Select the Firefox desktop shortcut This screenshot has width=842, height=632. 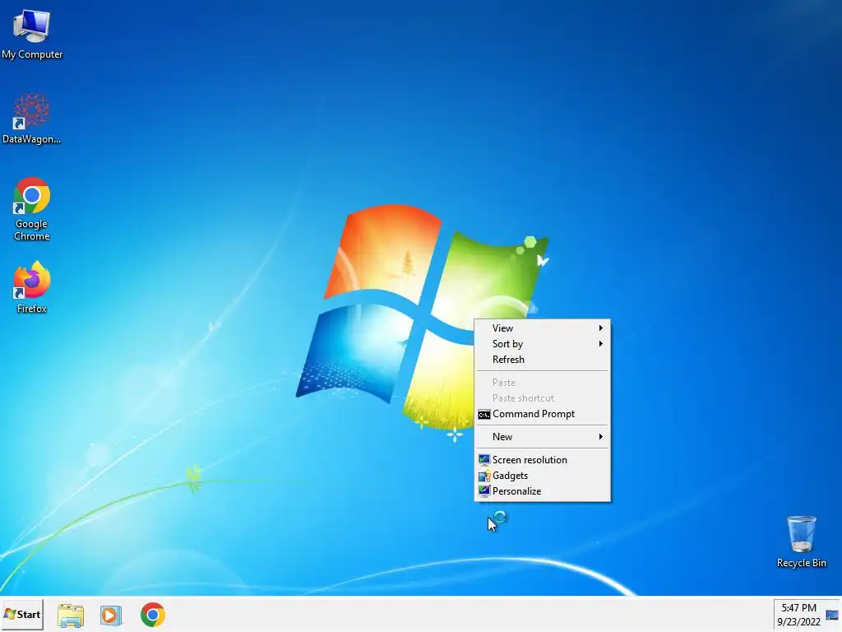coord(32,287)
